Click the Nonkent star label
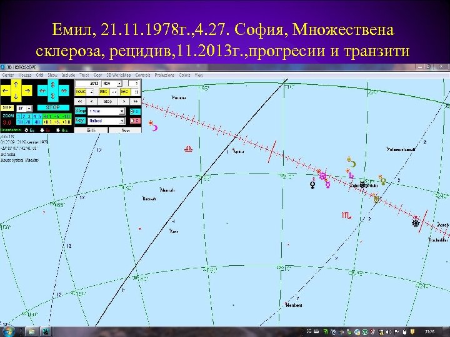Image resolution: width=450 pixels, height=337 pixels. click(x=294, y=305)
